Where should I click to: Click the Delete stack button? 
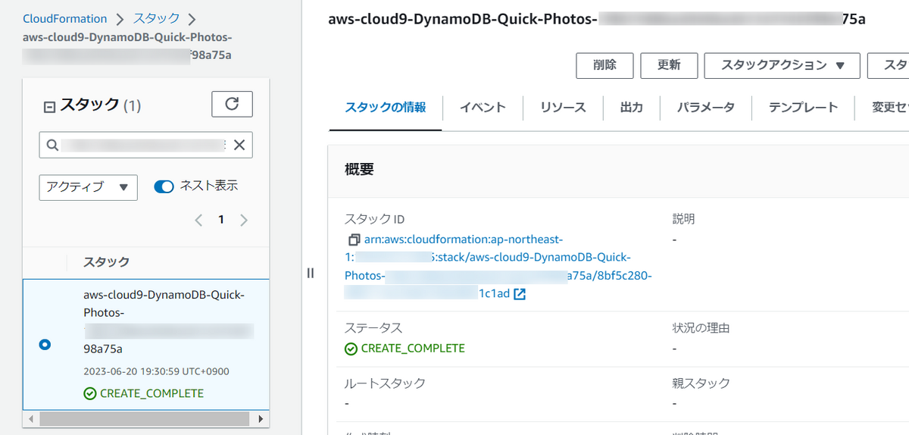pos(604,65)
